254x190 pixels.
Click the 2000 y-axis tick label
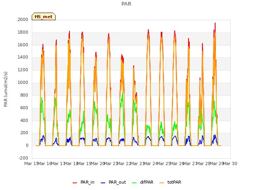[23, 19]
